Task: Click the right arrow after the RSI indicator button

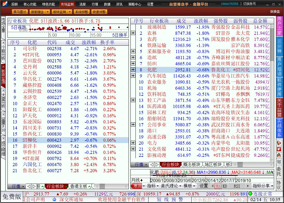Action: (x=248, y=186)
